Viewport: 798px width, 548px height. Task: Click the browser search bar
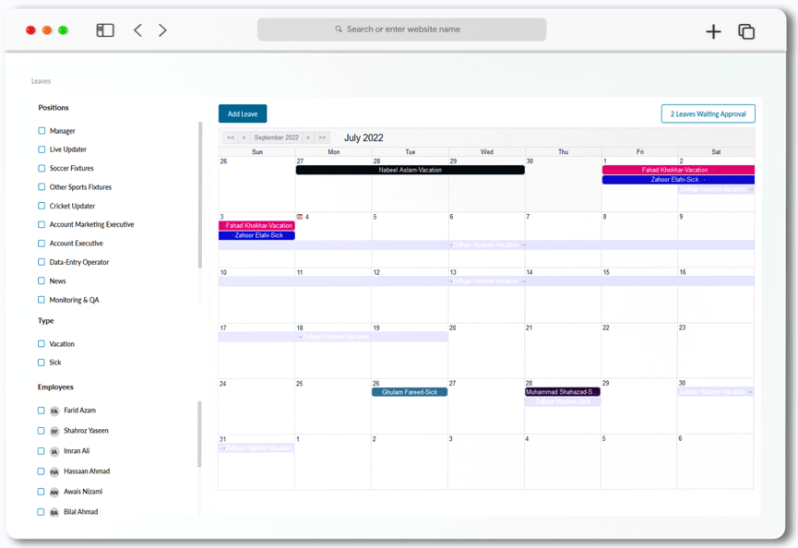401,29
